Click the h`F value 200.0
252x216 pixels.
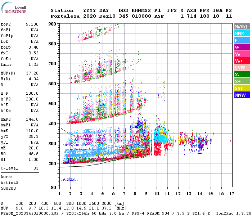[32, 93]
